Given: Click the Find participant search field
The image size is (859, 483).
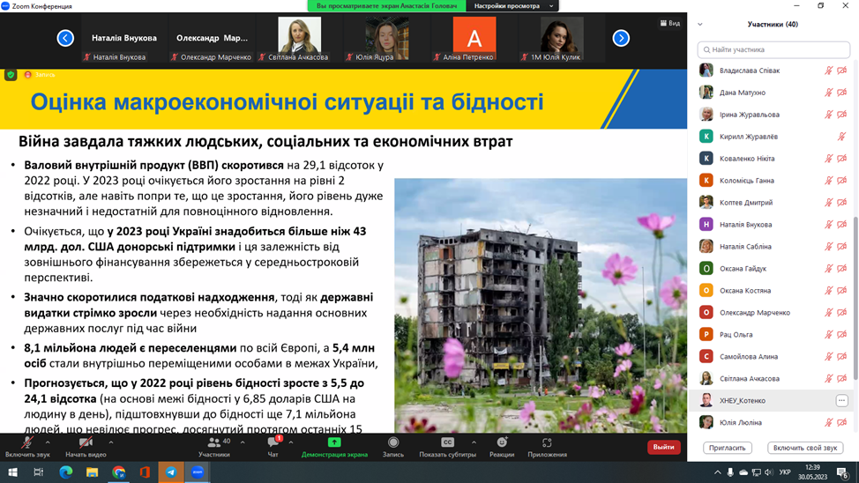Looking at the screenshot, I should pos(773,49).
